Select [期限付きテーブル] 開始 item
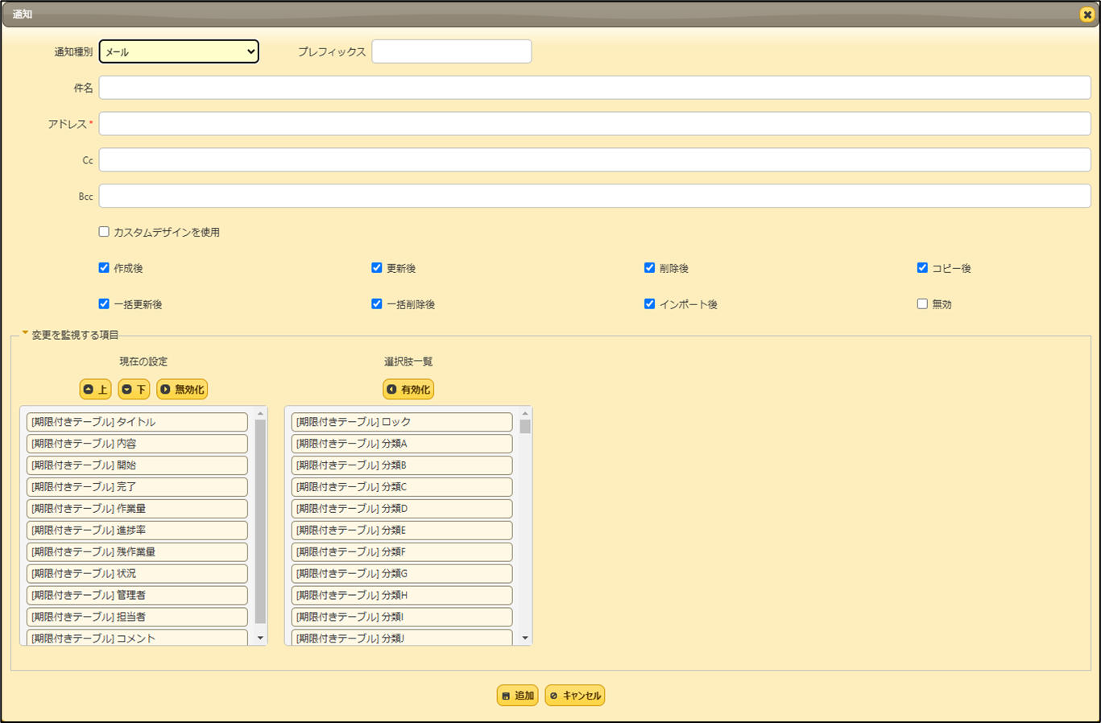This screenshot has height=723, width=1101. pyautogui.click(x=137, y=465)
